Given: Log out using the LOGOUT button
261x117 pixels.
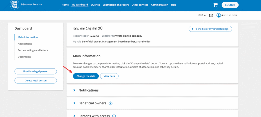Looking at the screenshot, I should 230,5.
